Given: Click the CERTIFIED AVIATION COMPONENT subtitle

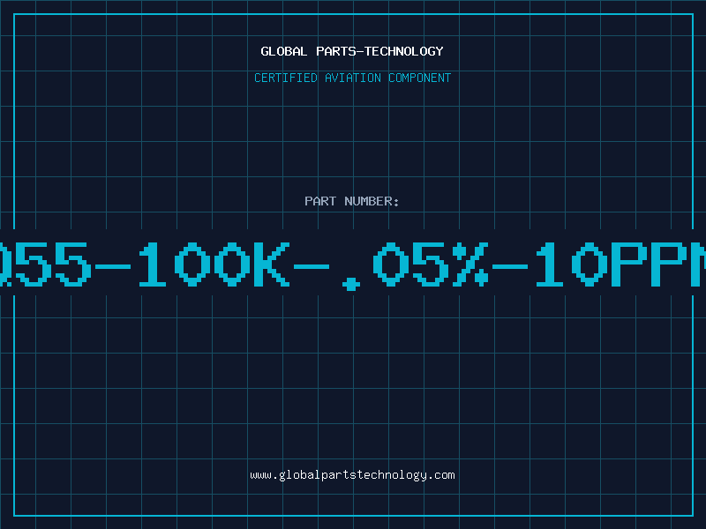Looking at the screenshot, I should click(x=352, y=78).
